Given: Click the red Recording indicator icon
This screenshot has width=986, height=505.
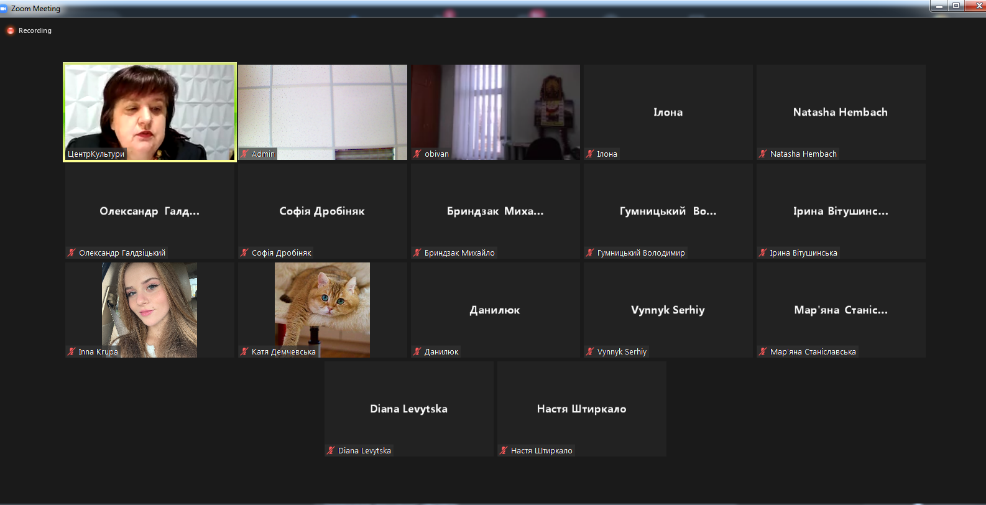Looking at the screenshot, I should (11, 30).
